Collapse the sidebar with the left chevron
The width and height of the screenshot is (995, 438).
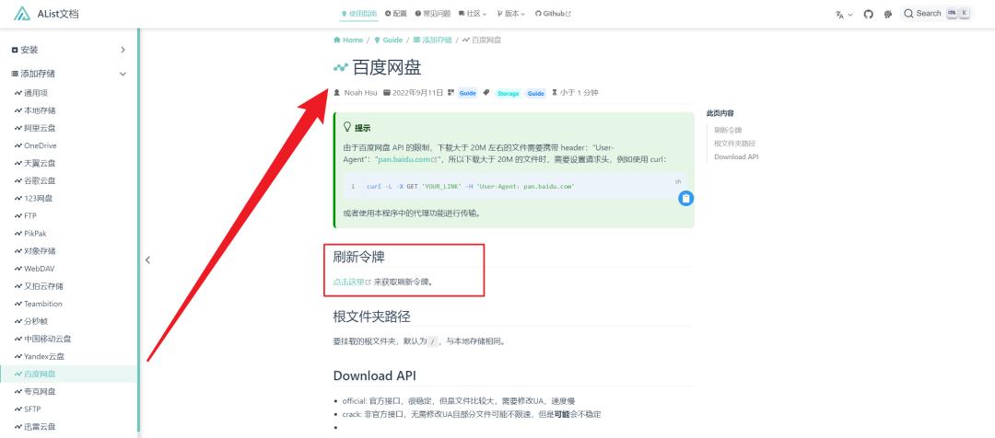(x=147, y=259)
